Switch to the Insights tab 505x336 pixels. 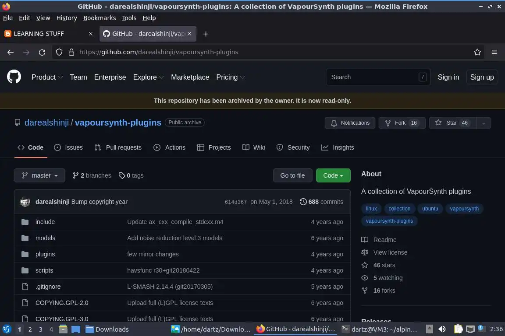tap(338, 147)
